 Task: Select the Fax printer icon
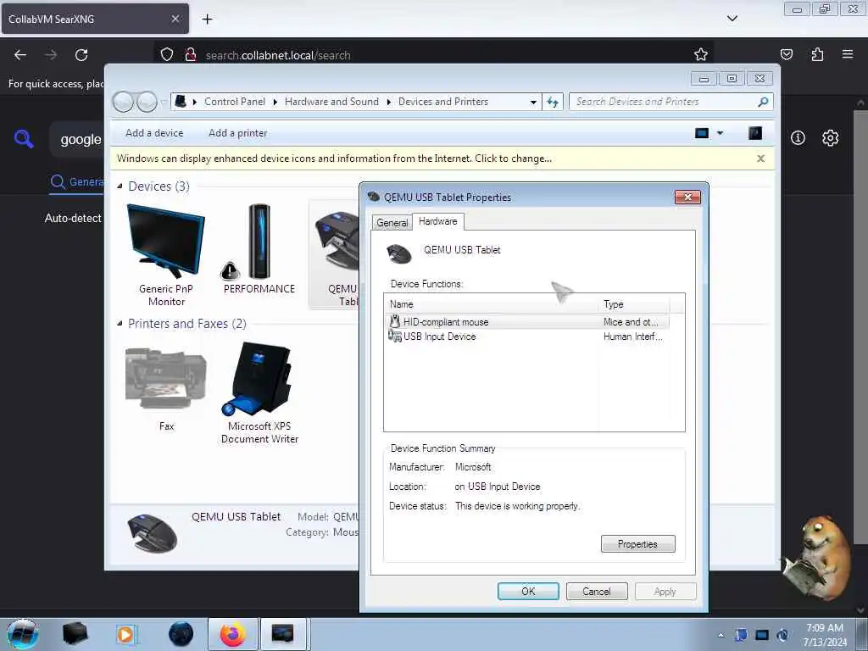(165, 388)
